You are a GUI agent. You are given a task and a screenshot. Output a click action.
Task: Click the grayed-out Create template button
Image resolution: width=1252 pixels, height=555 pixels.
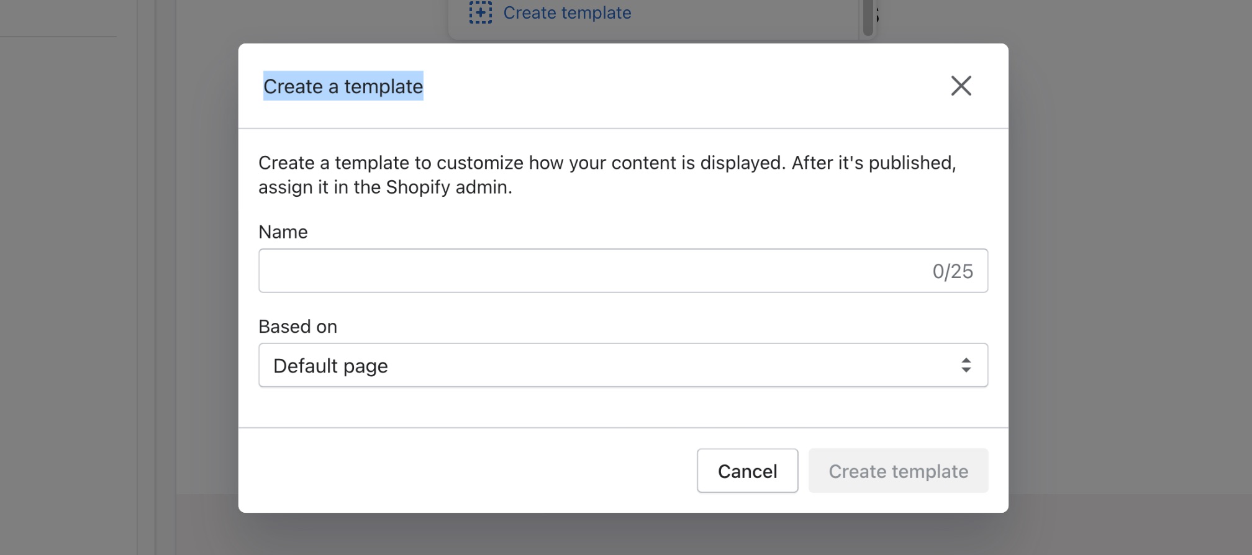coord(898,471)
